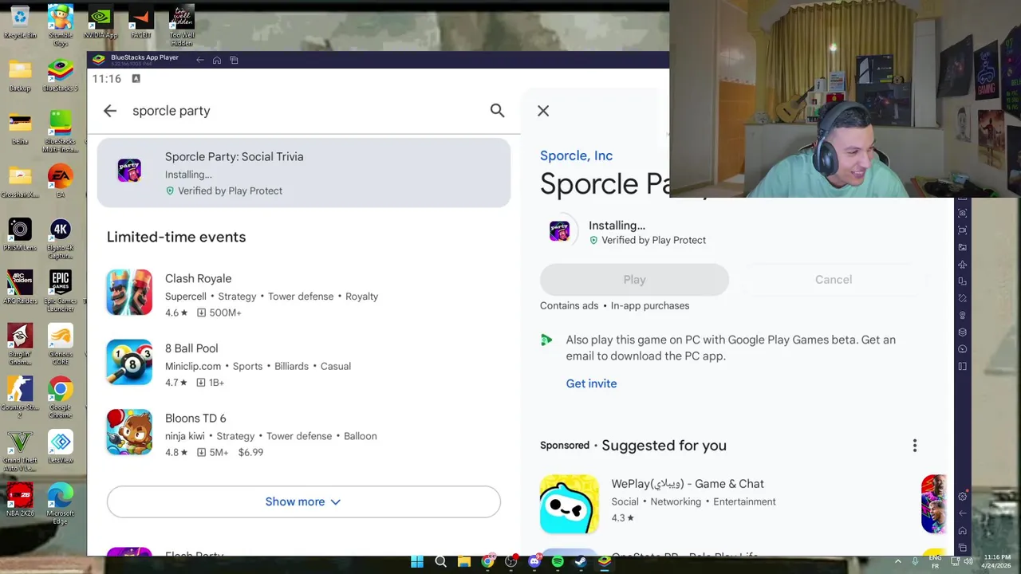This screenshot has width=1021, height=574.
Task: Open the Backup folder on the desktop
Action: pos(20,76)
